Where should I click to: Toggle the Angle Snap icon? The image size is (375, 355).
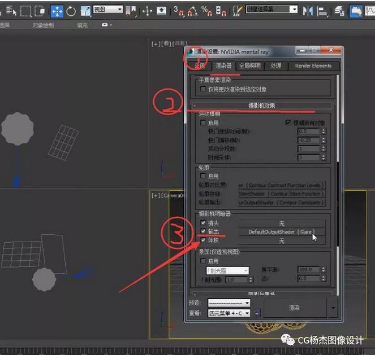(x=193, y=11)
